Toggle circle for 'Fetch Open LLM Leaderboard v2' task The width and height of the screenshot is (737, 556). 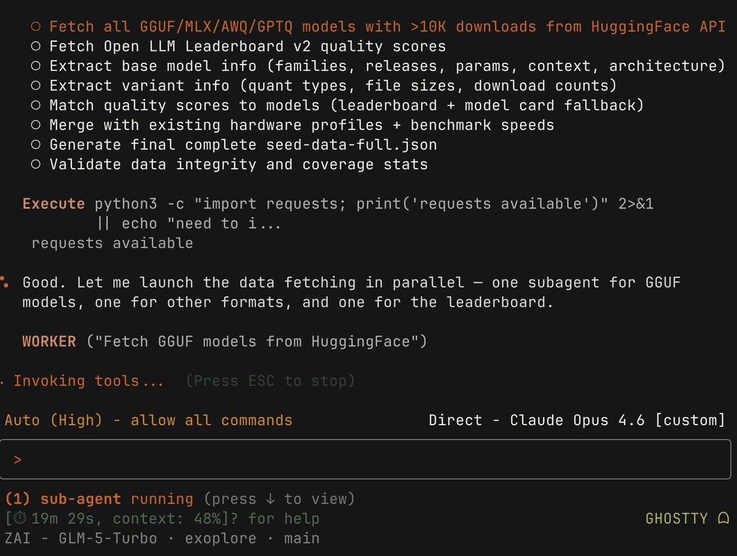click(x=36, y=46)
